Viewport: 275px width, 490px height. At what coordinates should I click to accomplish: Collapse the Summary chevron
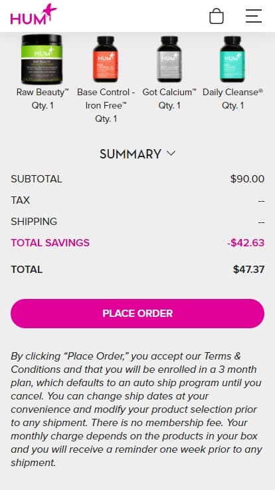coord(171,153)
